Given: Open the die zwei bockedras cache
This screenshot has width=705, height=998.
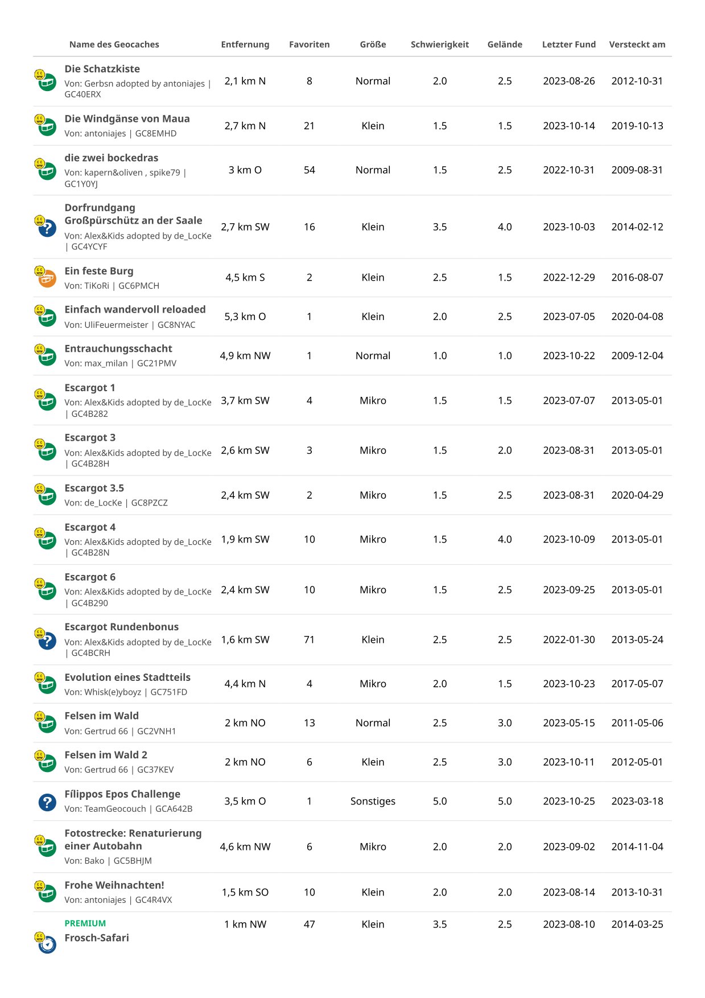Looking at the screenshot, I should [x=111, y=158].
